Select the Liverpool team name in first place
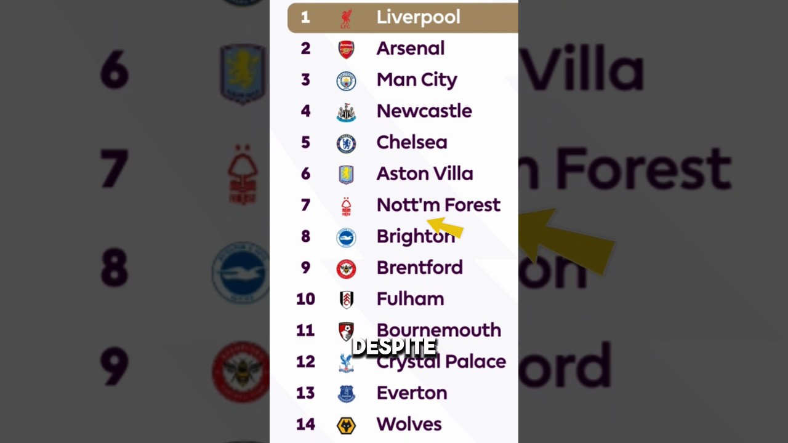788x443 pixels. (419, 17)
